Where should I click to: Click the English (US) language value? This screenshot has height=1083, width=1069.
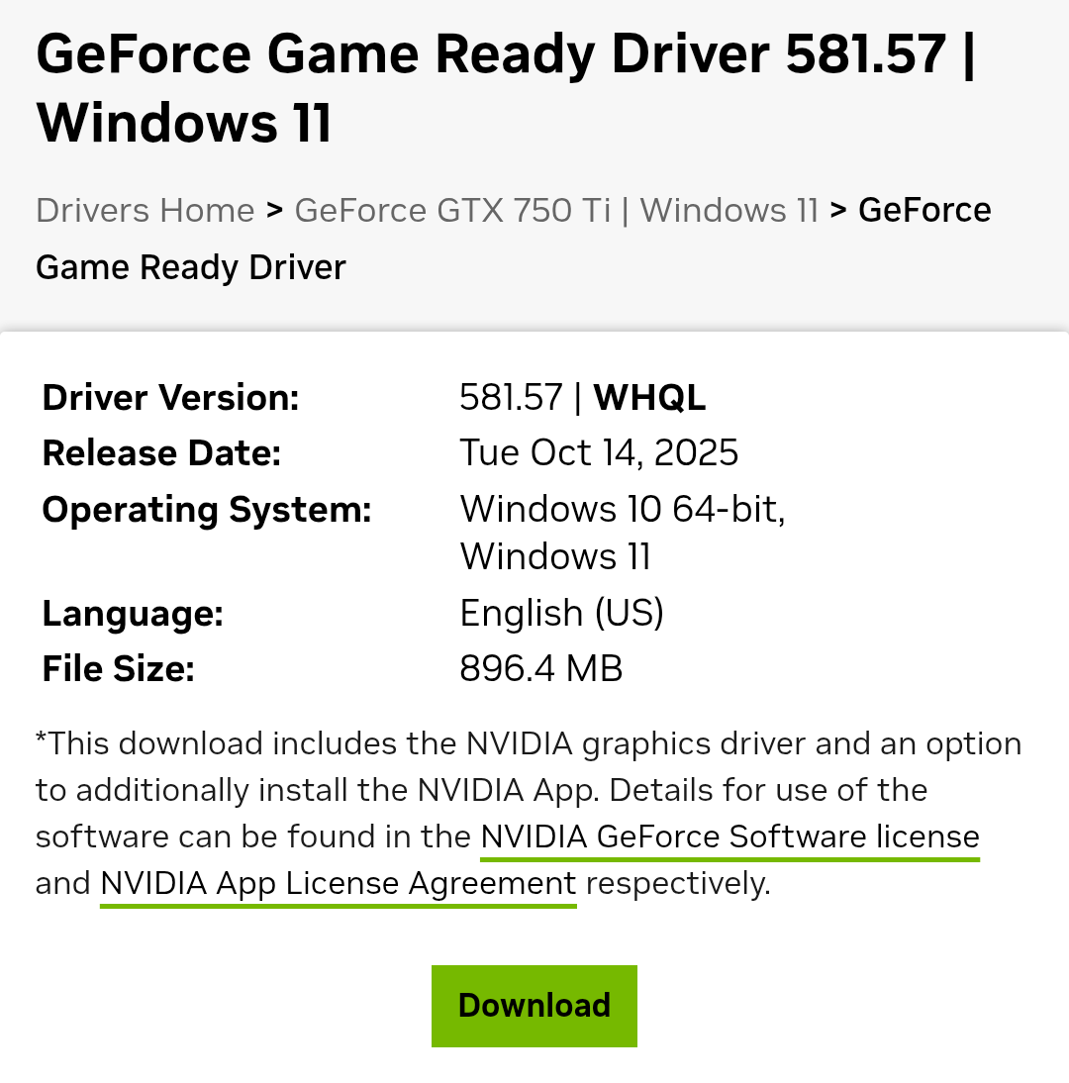[x=561, y=614]
